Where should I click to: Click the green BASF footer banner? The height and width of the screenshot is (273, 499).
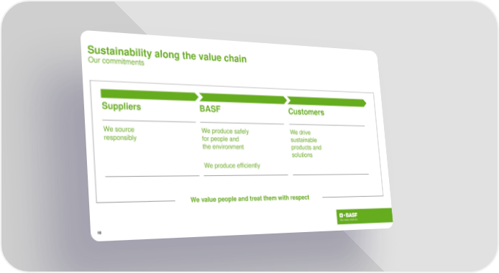pos(365,216)
